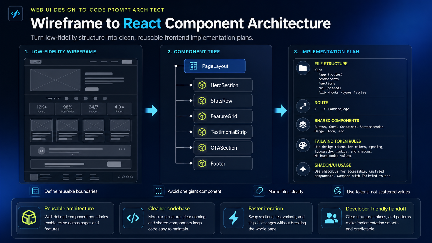Click the '3. IMPLEMENTATION PLAN' heading
The width and height of the screenshot is (432, 243).
327,52
